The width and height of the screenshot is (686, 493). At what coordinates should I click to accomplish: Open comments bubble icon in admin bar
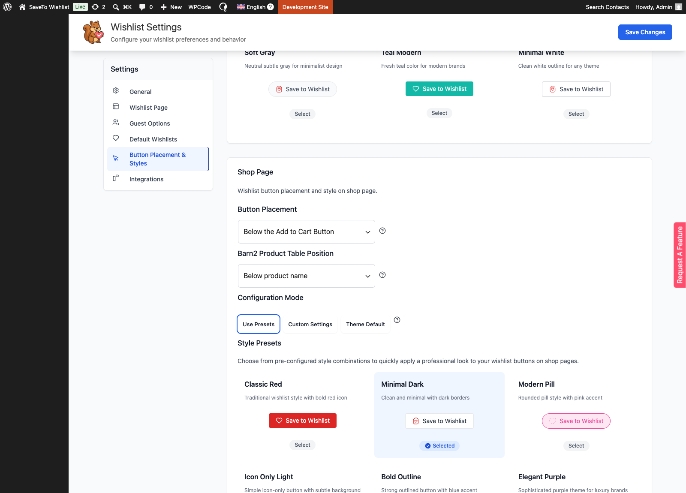coord(142,7)
